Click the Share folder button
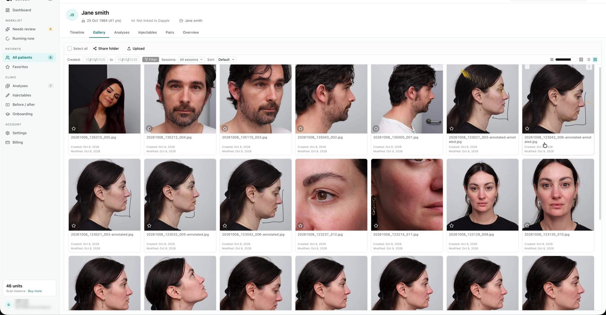606x315 pixels. click(106, 49)
